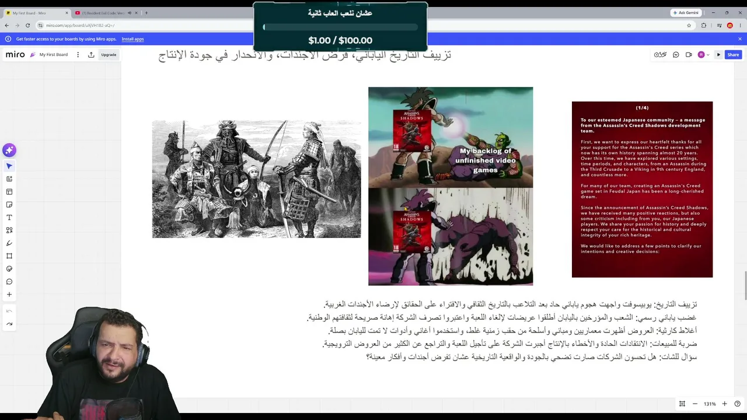Screen dimensions: 747x420
Task: Open Chrome profile avatar
Action: (729, 25)
